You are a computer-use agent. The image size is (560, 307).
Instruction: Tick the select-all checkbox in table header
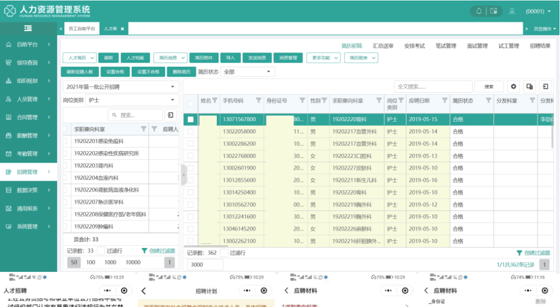pyautogui.click(x=190, y=104)
